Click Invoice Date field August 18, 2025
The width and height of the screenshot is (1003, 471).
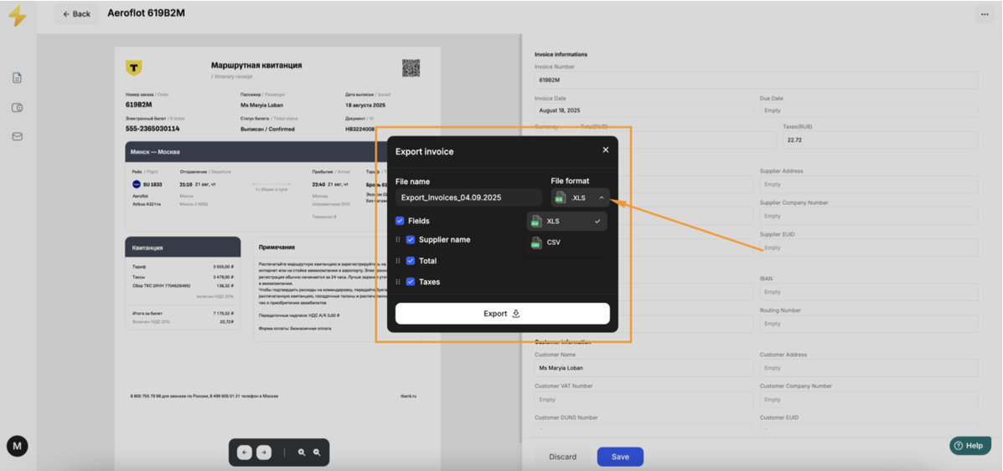point(643,110)
